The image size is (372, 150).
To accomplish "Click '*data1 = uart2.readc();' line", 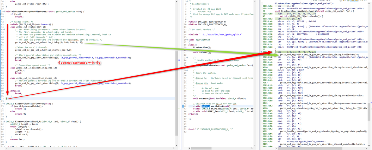I will (29, 129).
